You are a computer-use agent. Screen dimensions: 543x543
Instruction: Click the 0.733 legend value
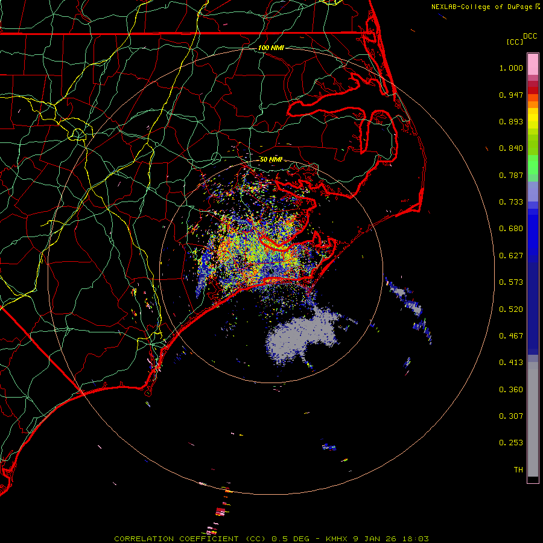(511, 202)
